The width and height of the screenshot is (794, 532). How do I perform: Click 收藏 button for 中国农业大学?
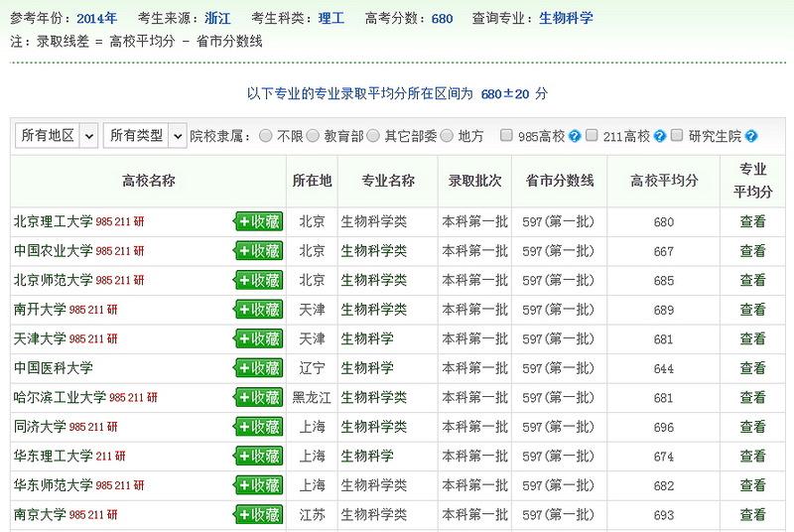[258, 251]
